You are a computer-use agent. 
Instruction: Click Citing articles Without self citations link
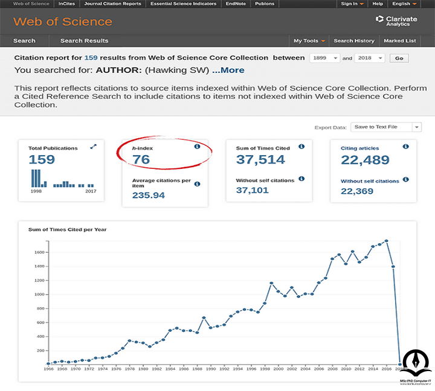click(x=370, y=181)
